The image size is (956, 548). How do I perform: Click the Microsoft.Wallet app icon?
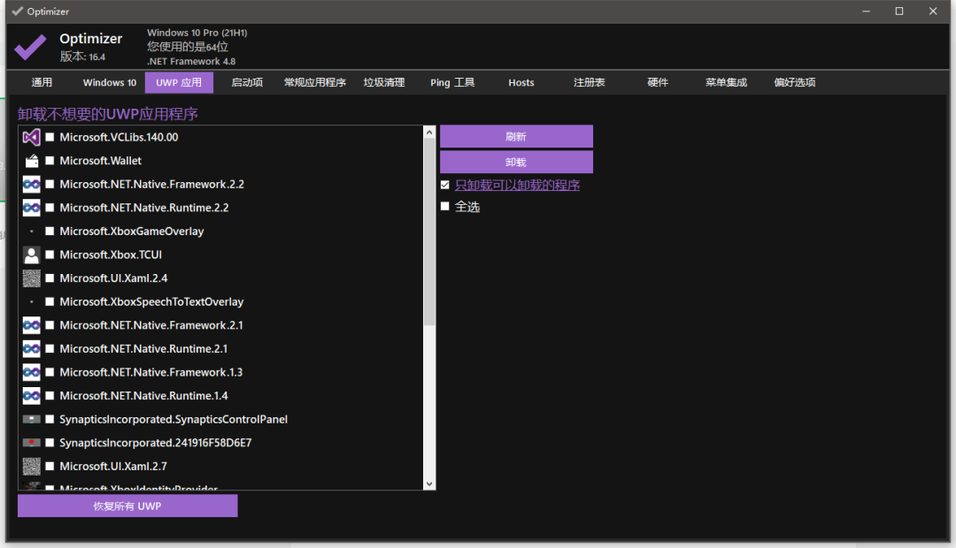(31, 161)
